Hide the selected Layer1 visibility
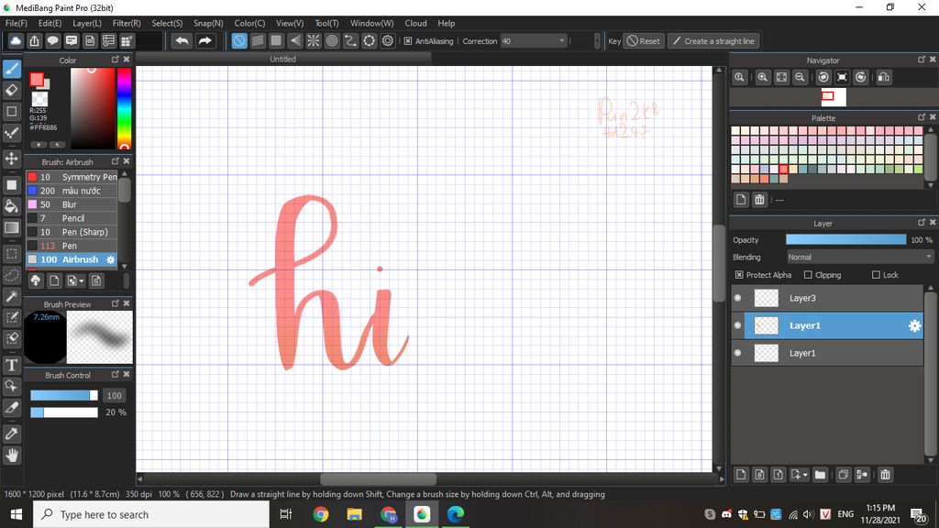 [x=738, y=325]
